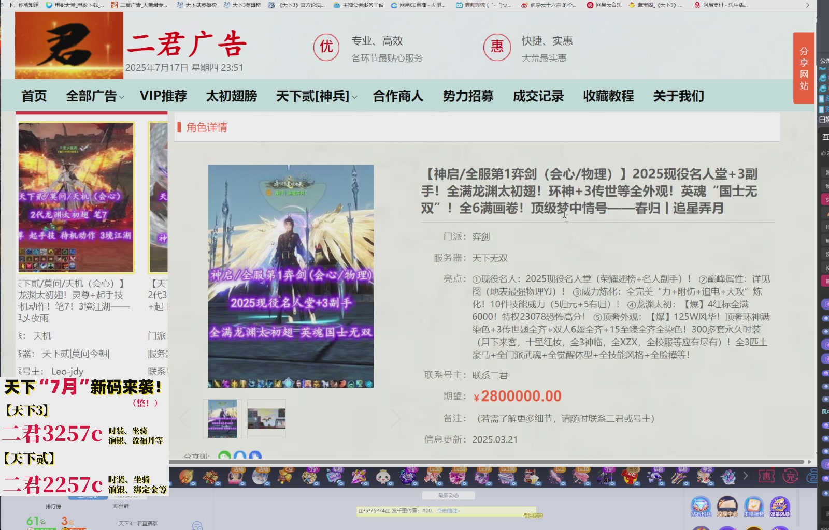Open 收藏教程 page
The height and width of the screenshot is (530, 829).
[x=608, y=96]
